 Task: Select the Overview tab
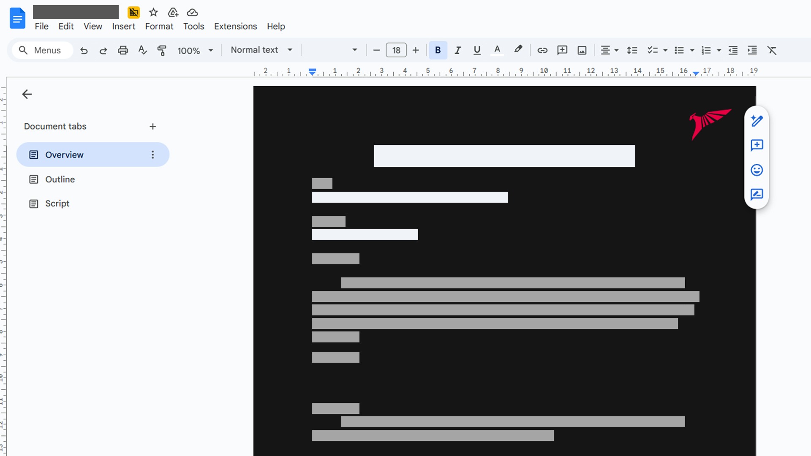93,155
